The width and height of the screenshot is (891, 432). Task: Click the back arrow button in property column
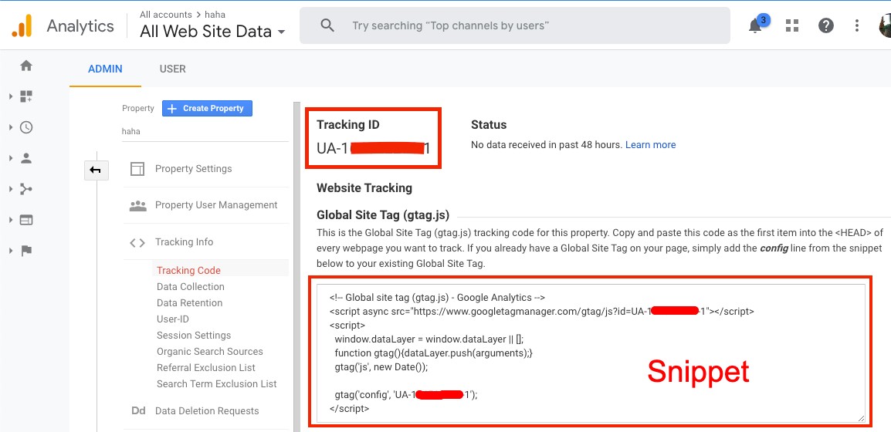[96, 170]
